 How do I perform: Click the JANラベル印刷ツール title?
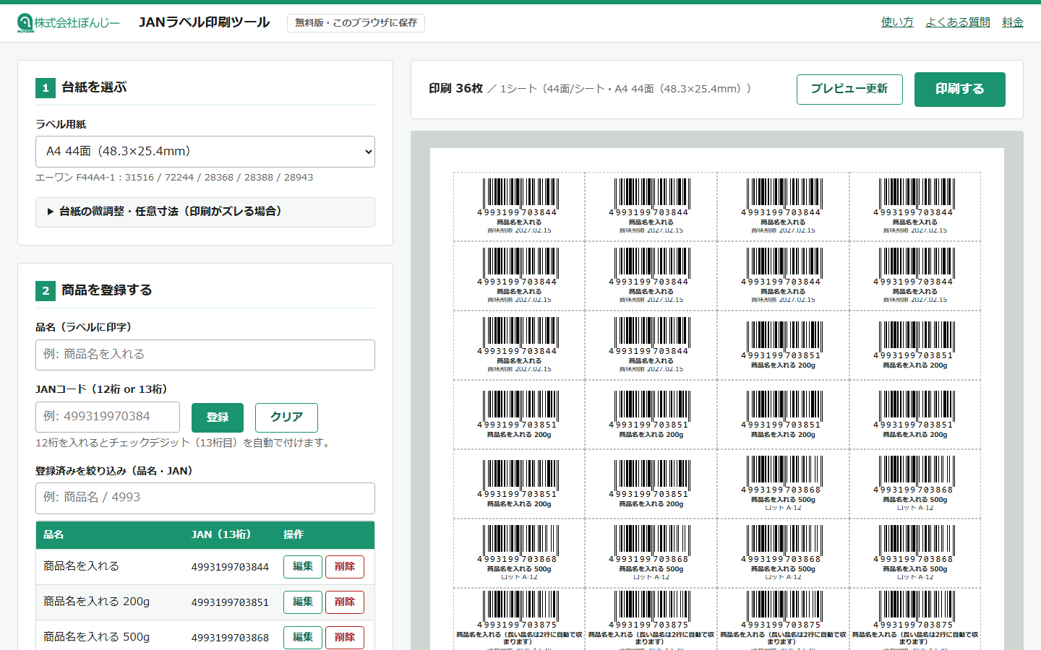coord(204,22)
